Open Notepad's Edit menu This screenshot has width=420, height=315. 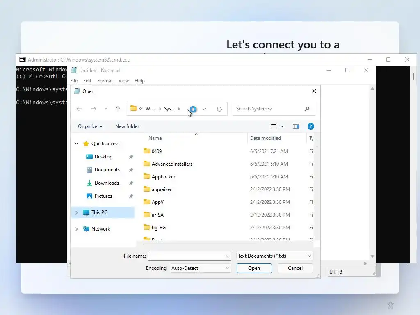pos(87,81)
